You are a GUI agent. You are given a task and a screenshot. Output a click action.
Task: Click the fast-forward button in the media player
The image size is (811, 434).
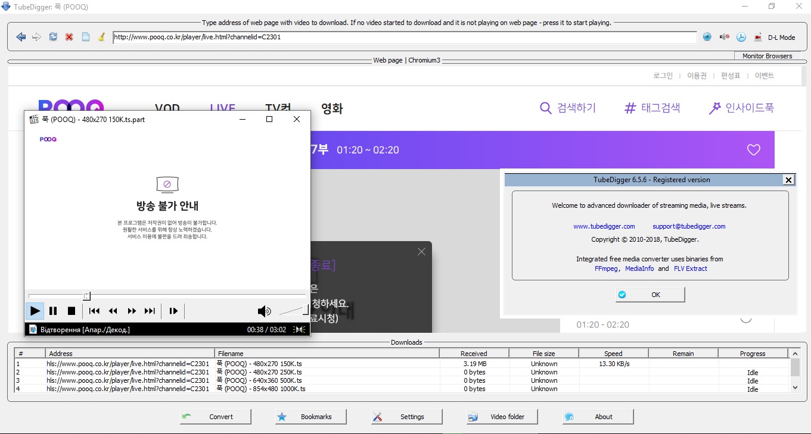[132, 311]
